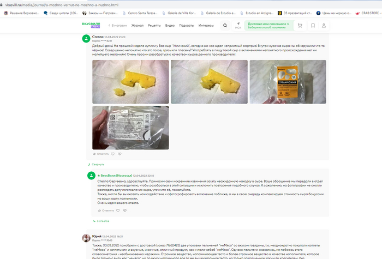382x259 pixels.
Task: Open the package back label photo
Action: point(130,128)
